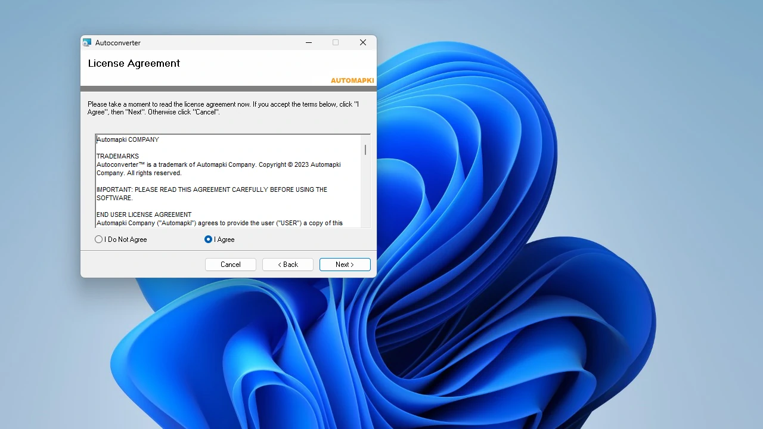Click the AUTOMAPKI logo text
Image resolution: width=763 pixels, height=429 pixels.
pos(352,80)
